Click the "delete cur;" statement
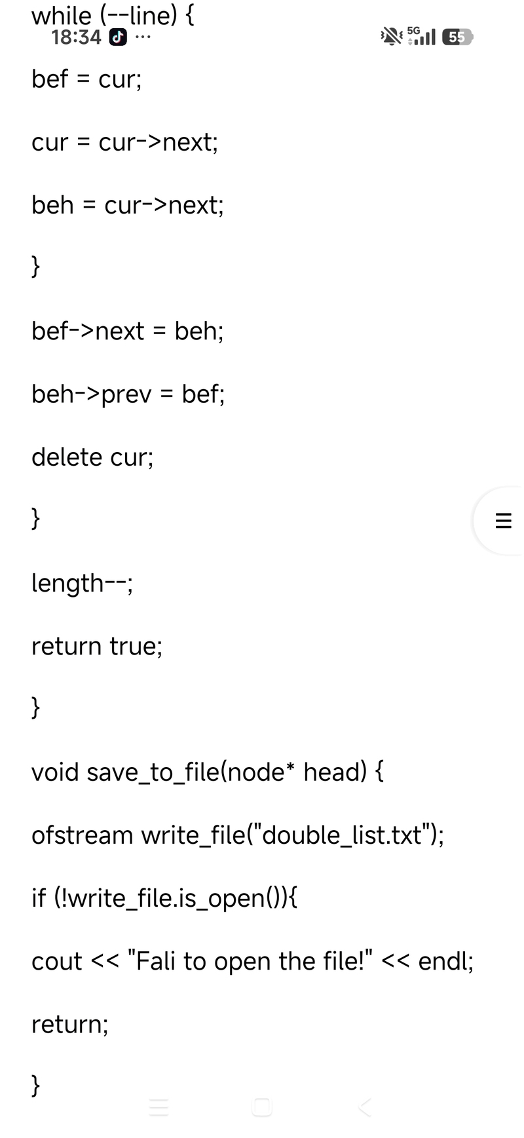The image size is (524, 1138). [92, 457]
